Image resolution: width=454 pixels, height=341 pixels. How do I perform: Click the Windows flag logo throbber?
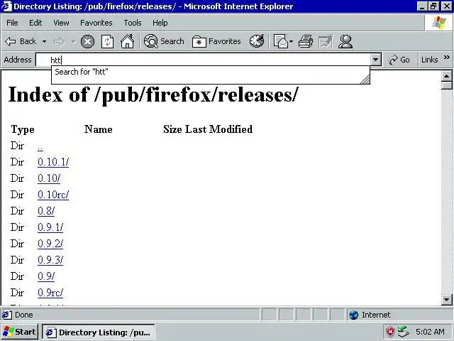[x=439, y=23]
